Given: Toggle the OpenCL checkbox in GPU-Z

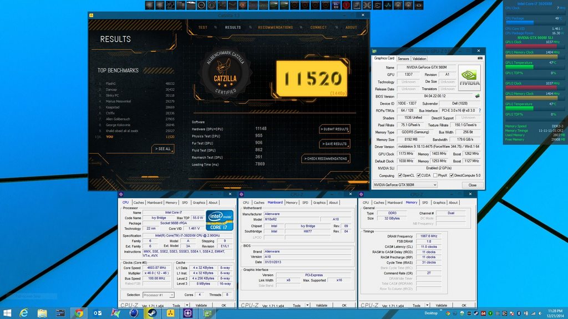Looking at the screenshot, I should point(400,176).
